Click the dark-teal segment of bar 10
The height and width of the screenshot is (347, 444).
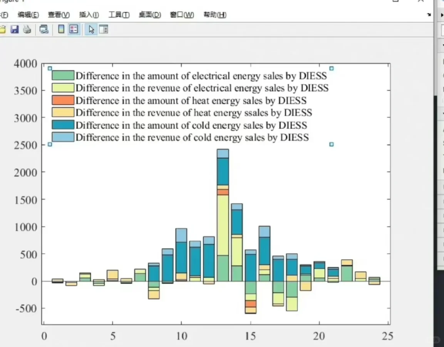click(x=181, y=257)
